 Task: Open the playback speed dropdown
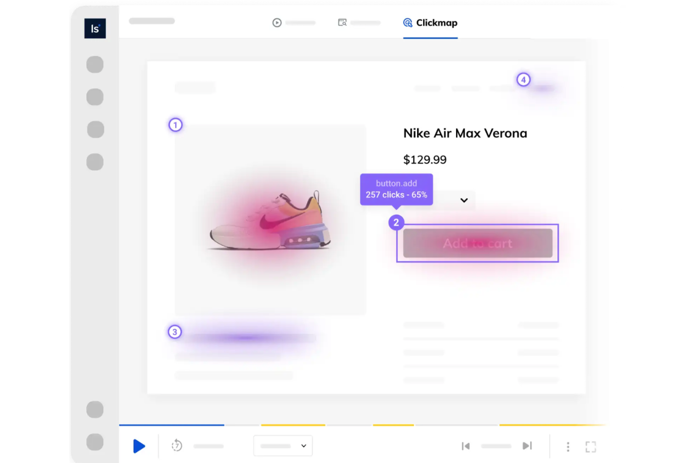coord(283,446)
